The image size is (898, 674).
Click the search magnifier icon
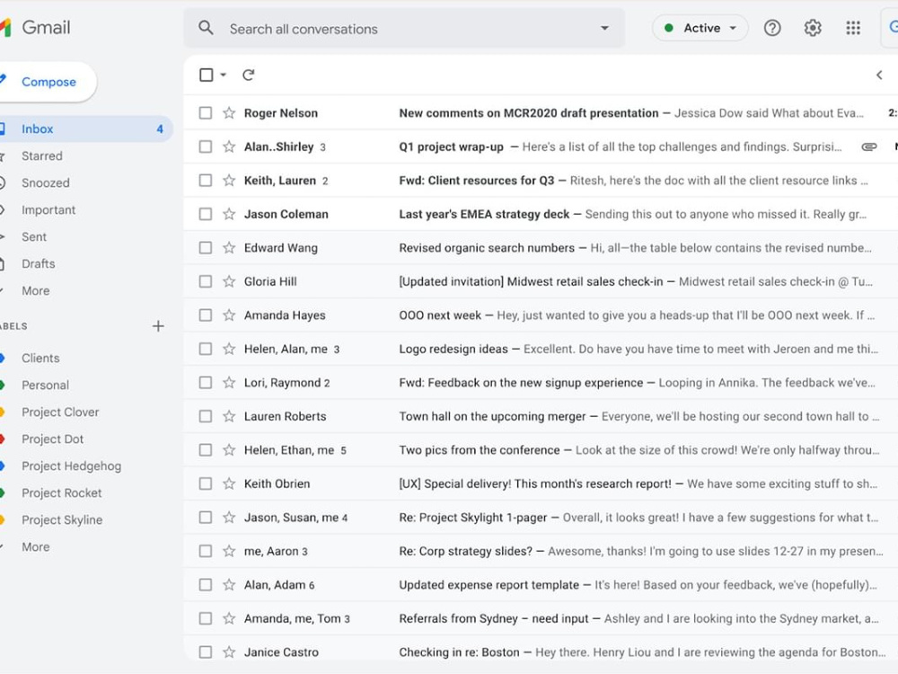(206, 28)
